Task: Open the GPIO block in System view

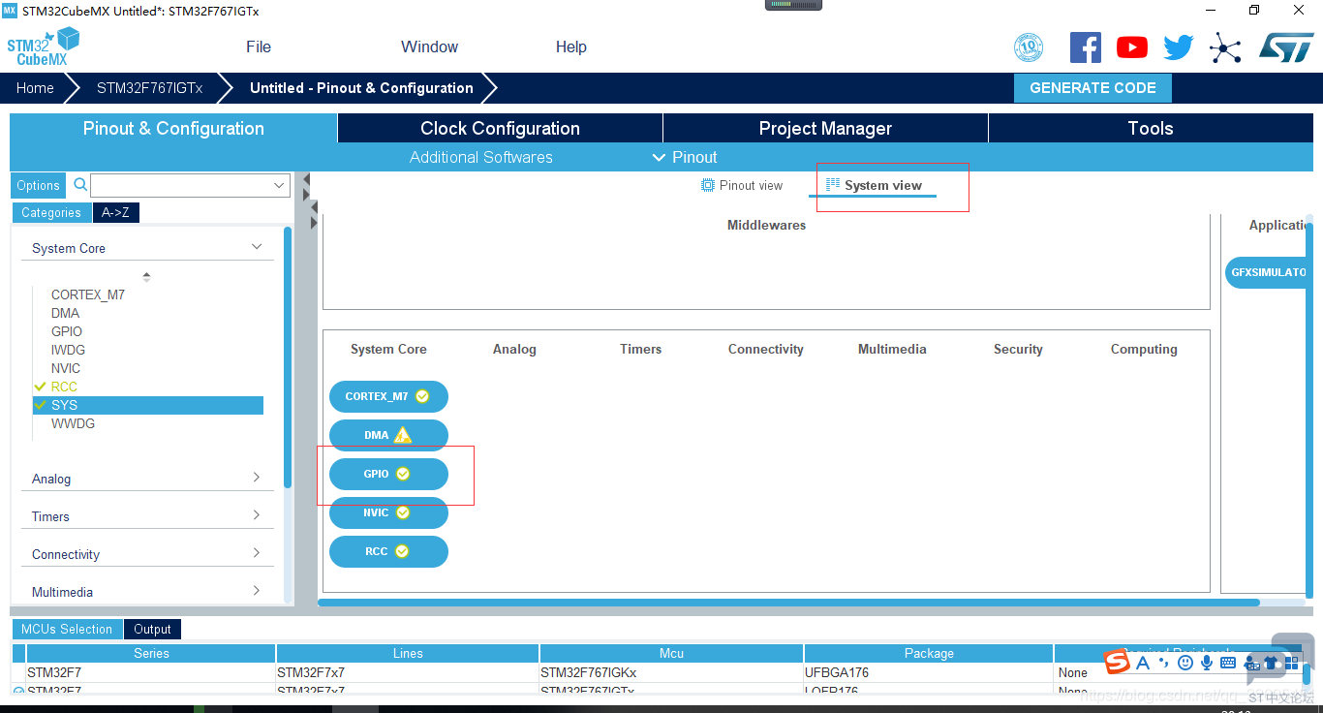Action: coord(388,474)
